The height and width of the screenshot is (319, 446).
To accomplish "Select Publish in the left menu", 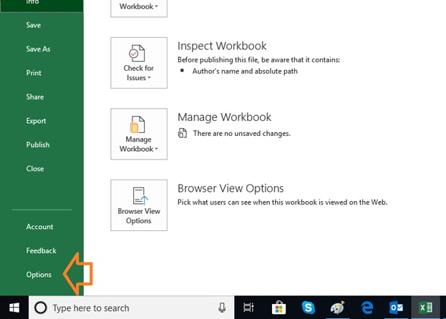I will click(x=38, y=144).
